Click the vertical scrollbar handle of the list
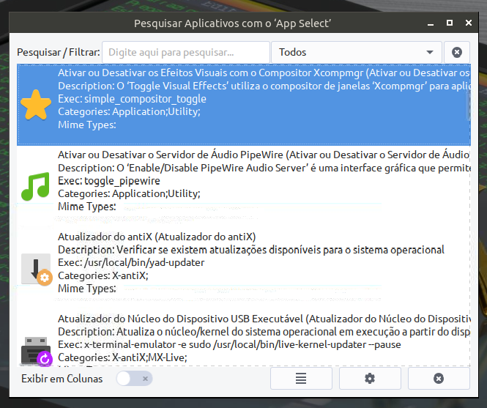The height and width of the screenshot is (408, 487). [x=469, y=105]
